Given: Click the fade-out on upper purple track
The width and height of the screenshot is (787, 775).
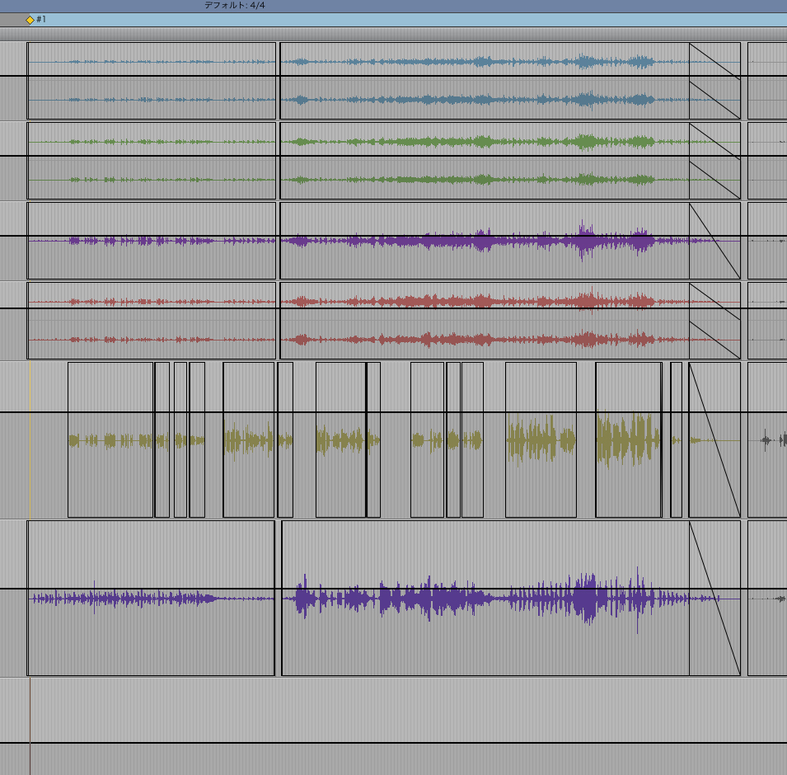Looking at the screenshot, I should pos(714,241).
